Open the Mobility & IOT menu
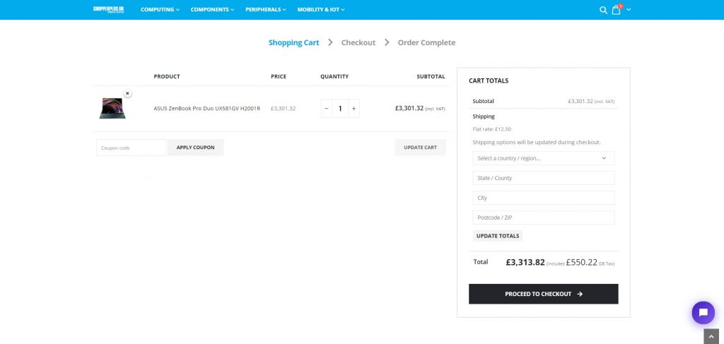Viewport: 724px width, 344px height. 321,9
